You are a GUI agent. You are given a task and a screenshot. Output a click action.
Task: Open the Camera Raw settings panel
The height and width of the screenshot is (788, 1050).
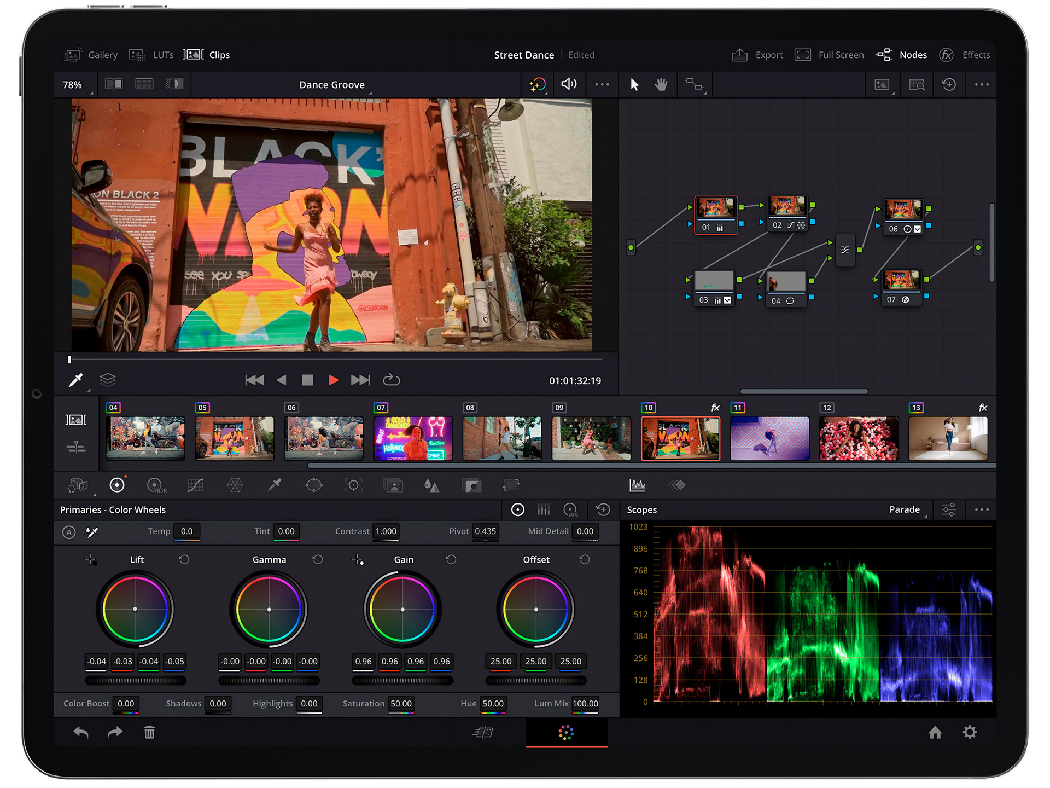pos(78,485)
